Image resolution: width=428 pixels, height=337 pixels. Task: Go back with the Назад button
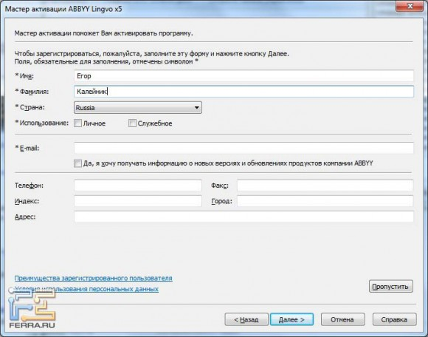tap(246, 319)
